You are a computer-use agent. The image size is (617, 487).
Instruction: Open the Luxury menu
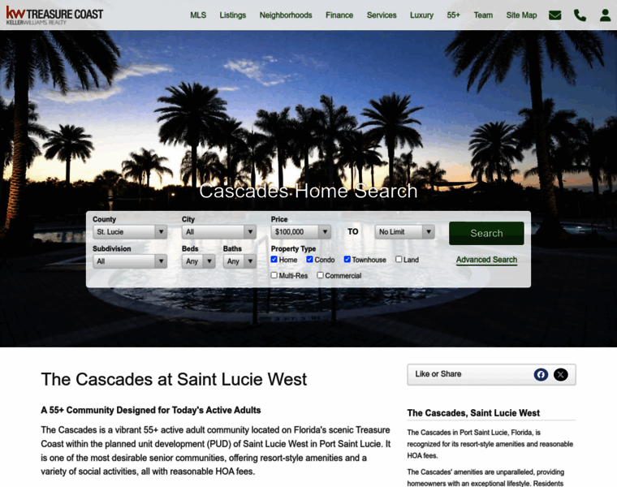tap(421, 15)
